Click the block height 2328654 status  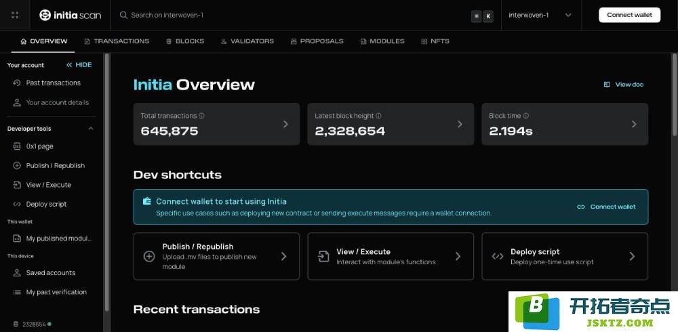[x=33, y=325]
